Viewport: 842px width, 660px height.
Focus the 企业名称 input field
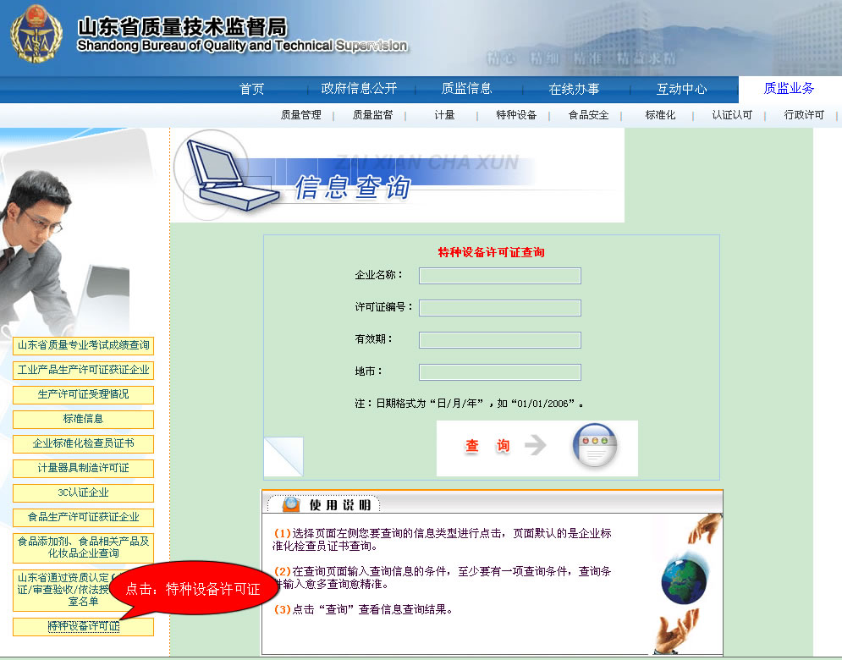[x=499, y=276]
